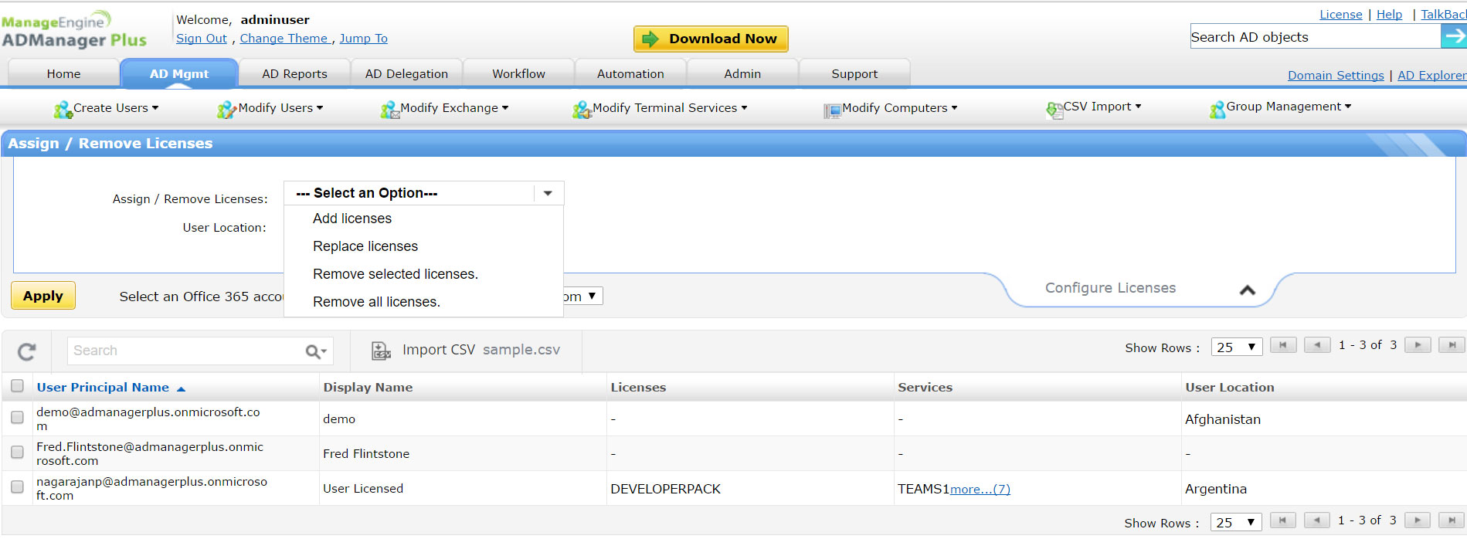Tick the select-all checkbox in table header
1467x539 pixels.
(17, 386)
